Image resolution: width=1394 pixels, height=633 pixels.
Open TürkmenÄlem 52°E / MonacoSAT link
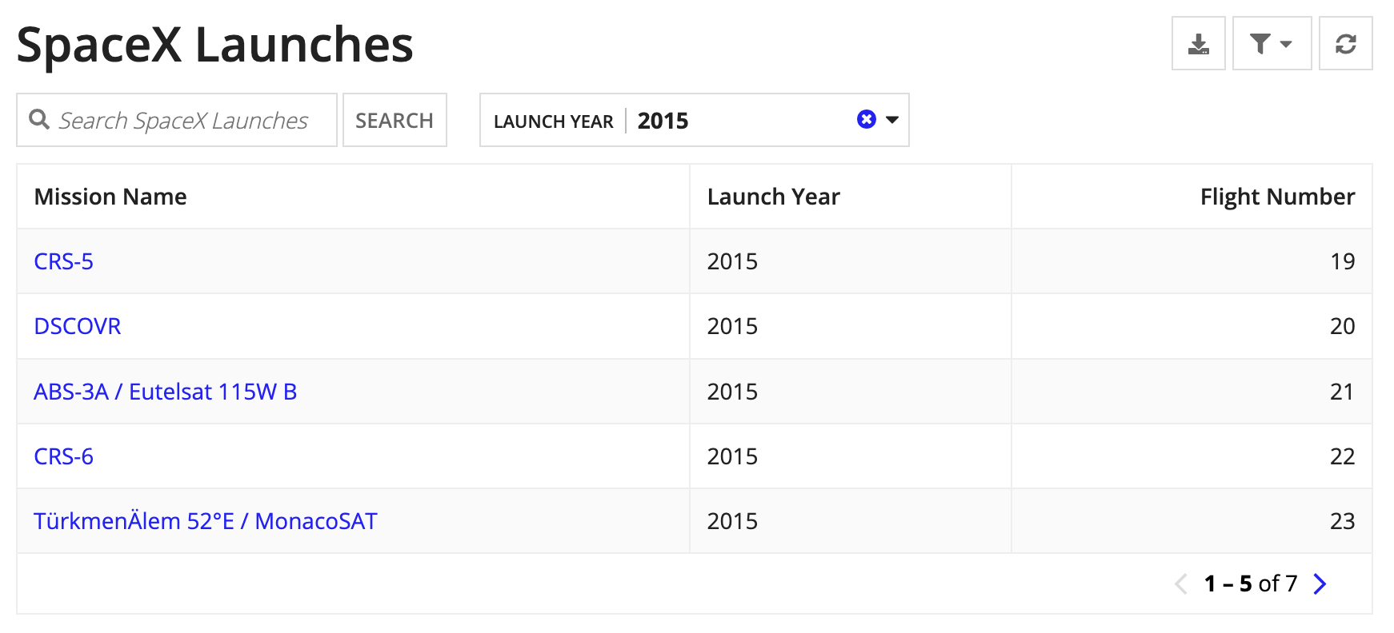coord(205,521)
